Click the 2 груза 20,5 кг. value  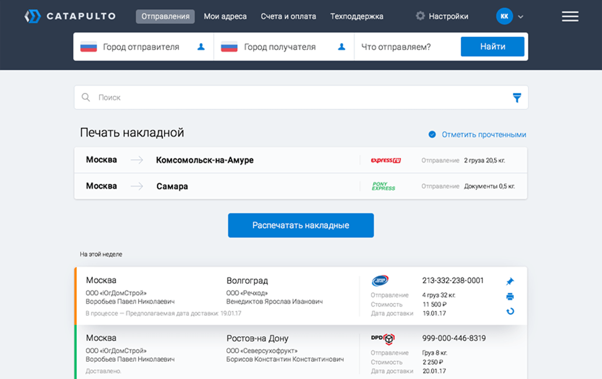[484, 160]
